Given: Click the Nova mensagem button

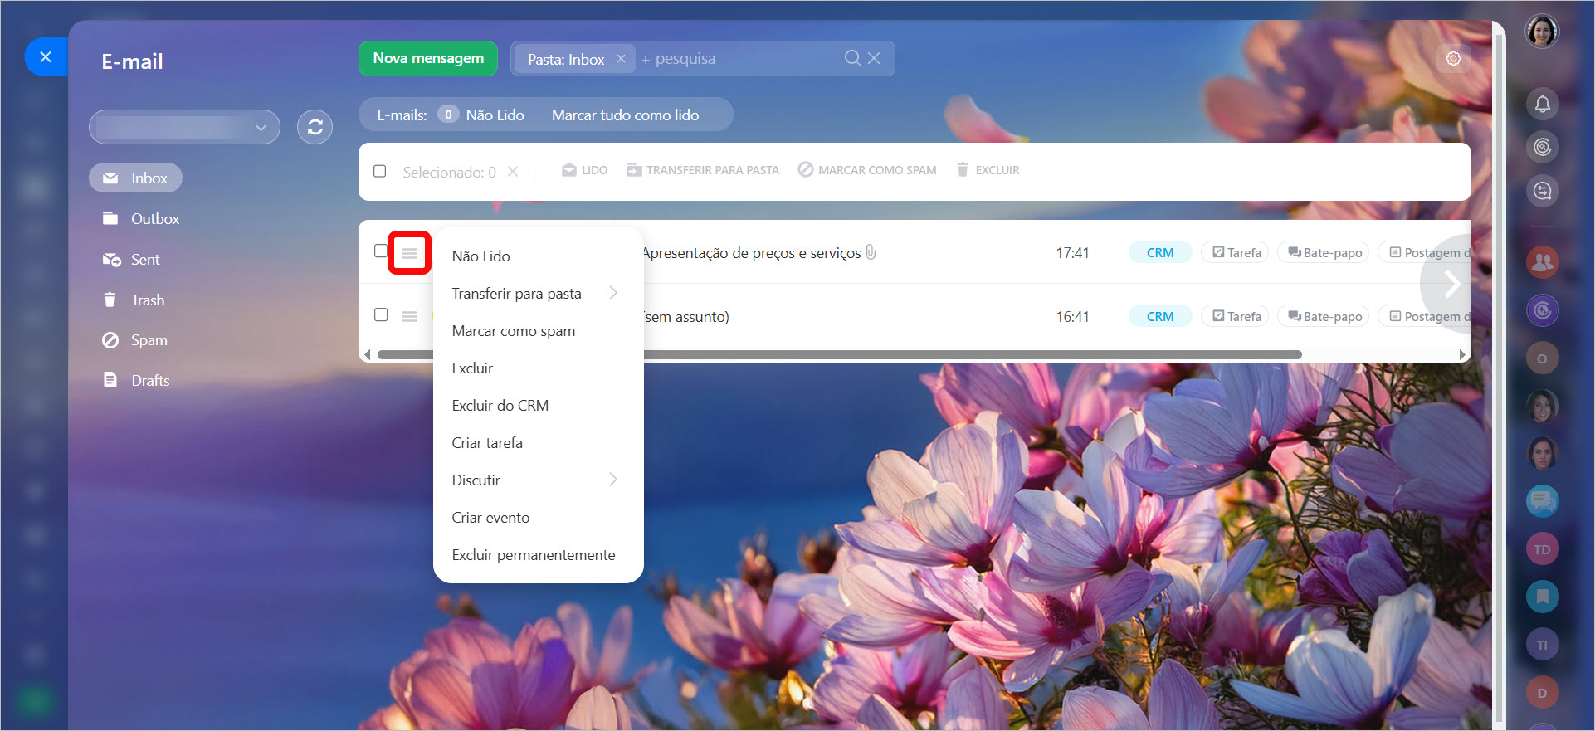Looking at the screenshot, I should click(428, 58).
